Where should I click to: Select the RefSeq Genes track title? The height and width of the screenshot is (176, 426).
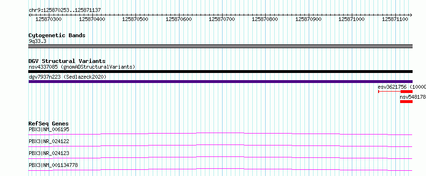48,124
